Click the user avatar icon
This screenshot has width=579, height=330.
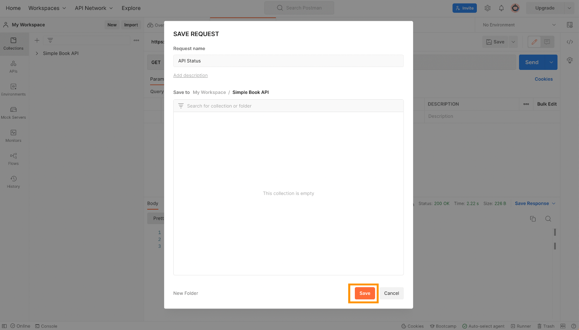point(515,8)
